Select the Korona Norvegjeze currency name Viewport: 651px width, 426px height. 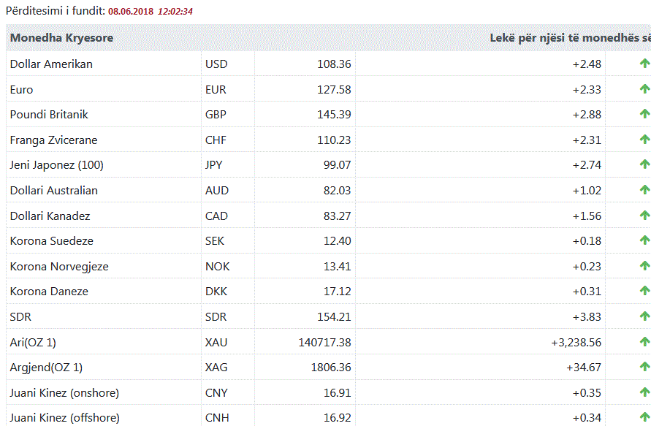point(59,266)
